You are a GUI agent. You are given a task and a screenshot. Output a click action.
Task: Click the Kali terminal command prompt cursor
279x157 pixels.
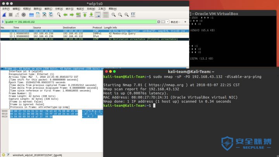tap(154, 106)
